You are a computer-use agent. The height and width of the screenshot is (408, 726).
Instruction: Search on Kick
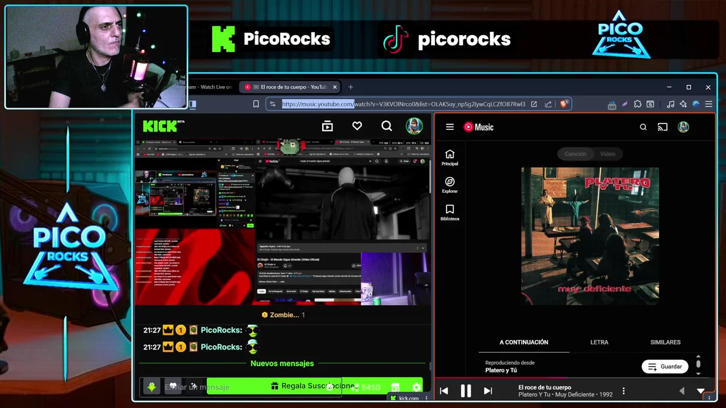pyautogui.click(x=387, y=126)
